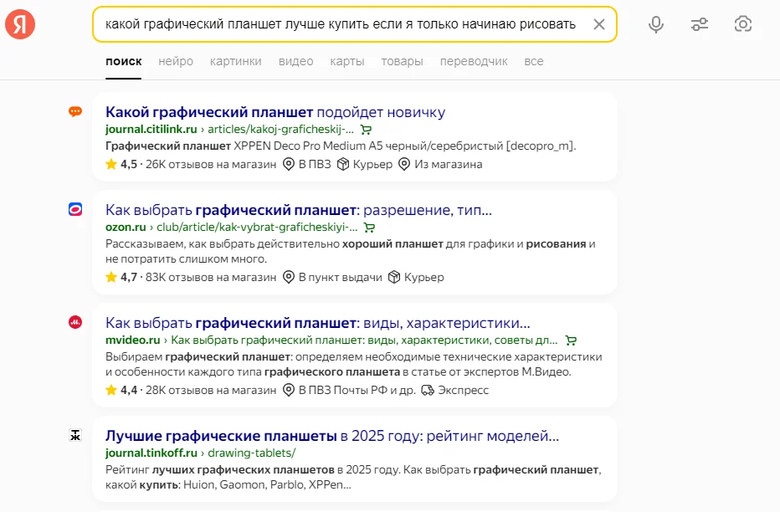Switch to the видео tab
This screenshot has height=512, width=780.
[x=296, y=61]
